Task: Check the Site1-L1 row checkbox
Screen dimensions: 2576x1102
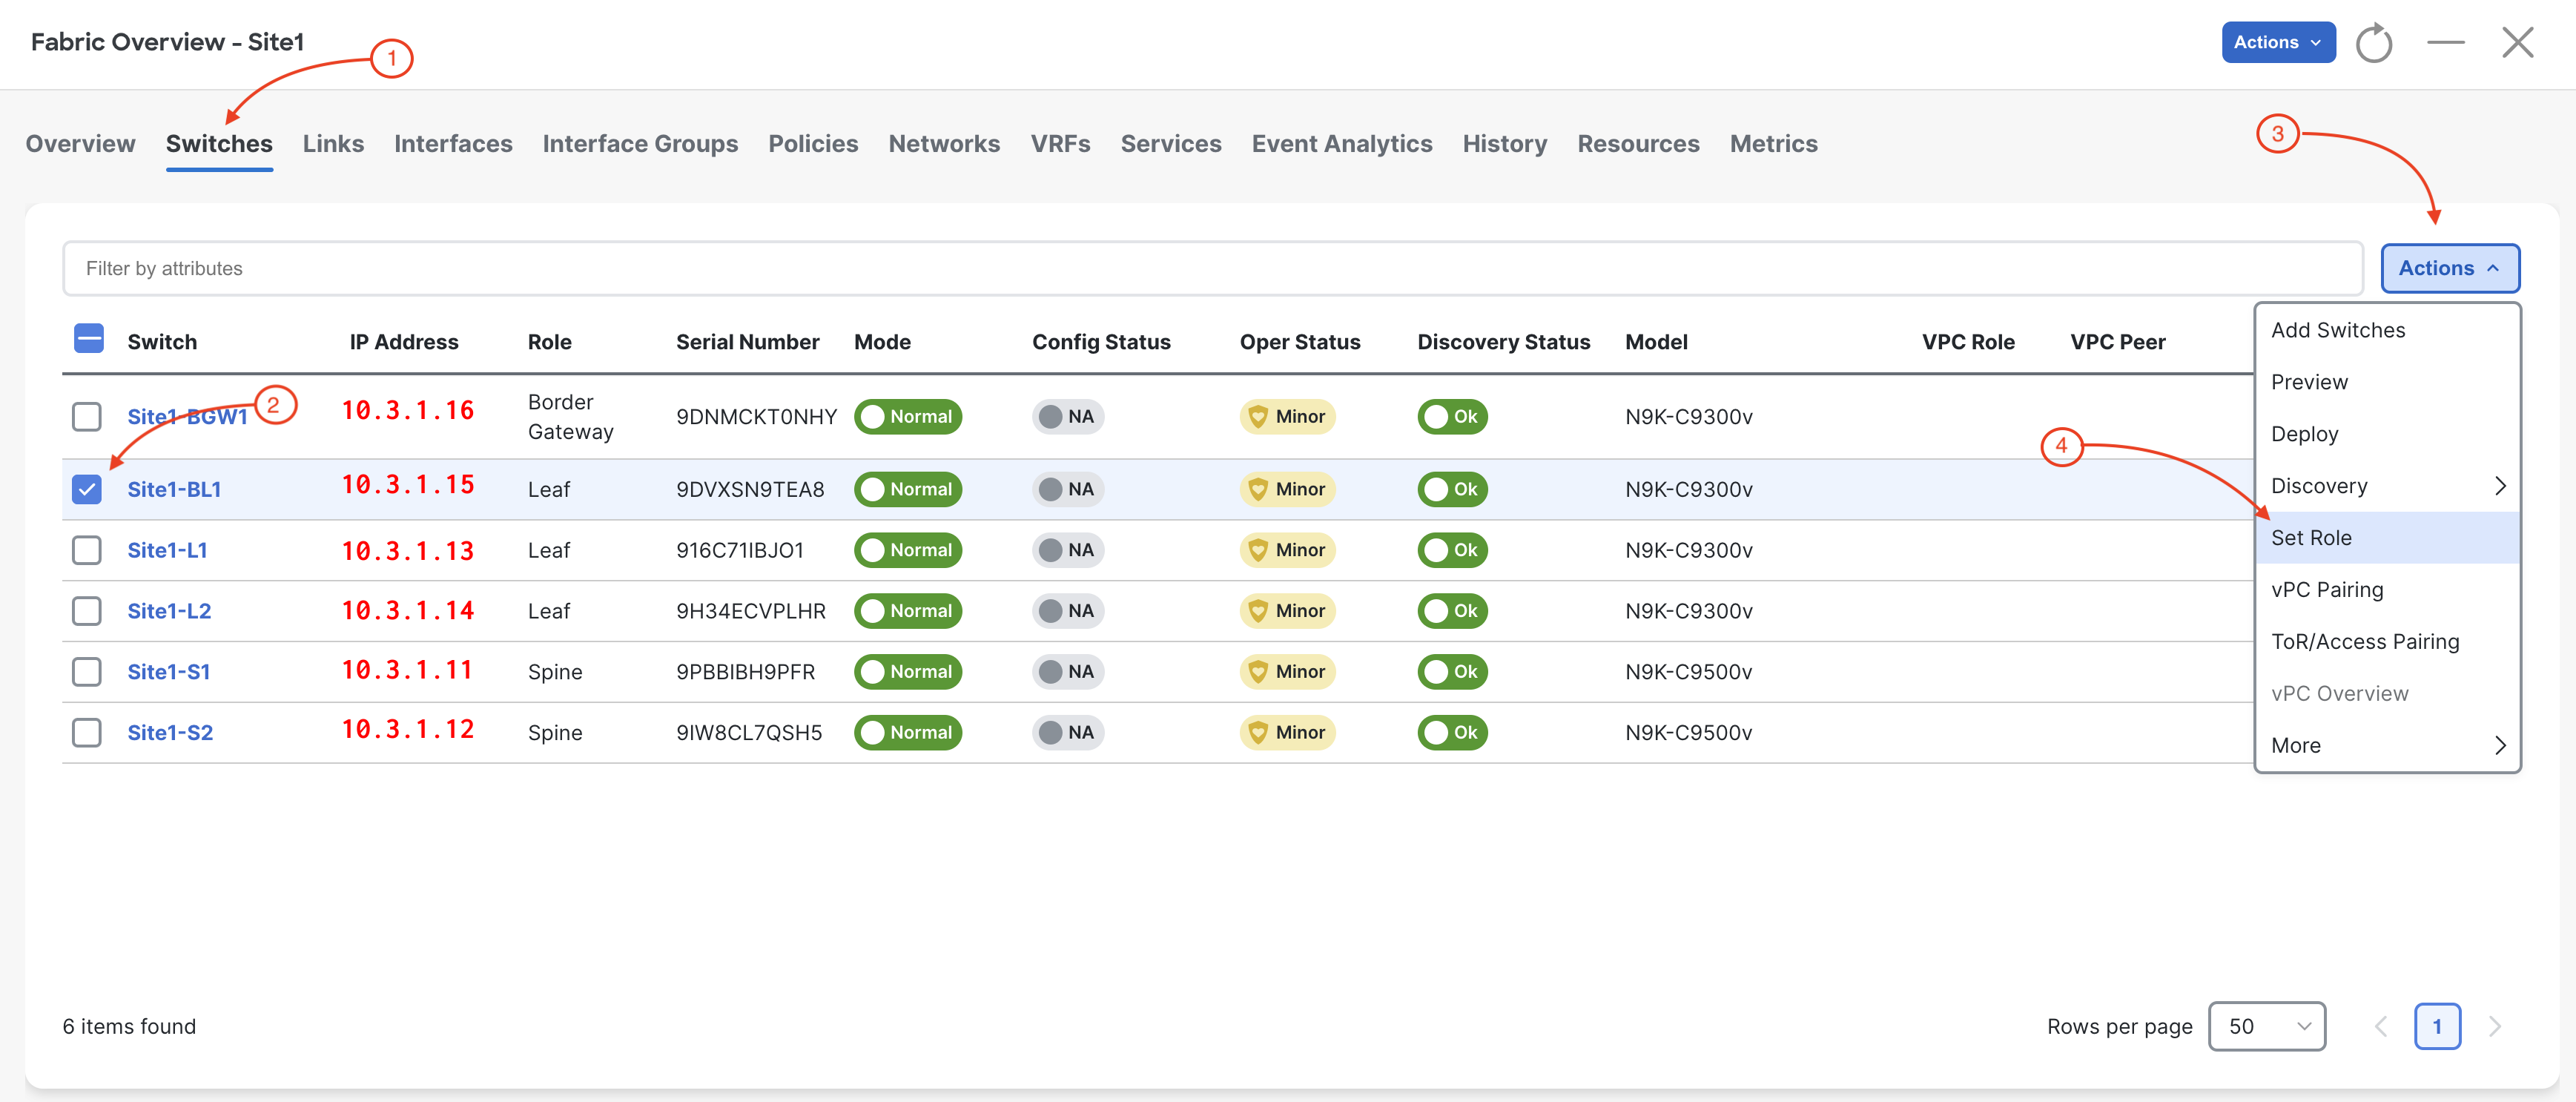Action: pos(87,550)
